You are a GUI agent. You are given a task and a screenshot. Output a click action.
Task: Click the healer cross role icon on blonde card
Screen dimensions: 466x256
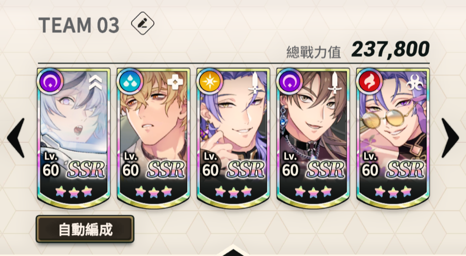click(x=175, y=81)
